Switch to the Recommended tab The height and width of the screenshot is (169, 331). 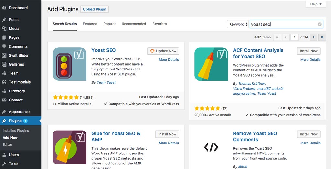(134, 24)
